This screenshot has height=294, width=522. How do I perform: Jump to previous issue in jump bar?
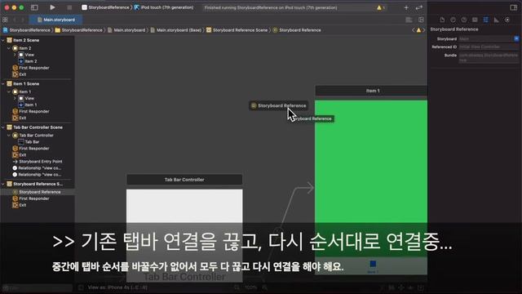coord(414,30)
